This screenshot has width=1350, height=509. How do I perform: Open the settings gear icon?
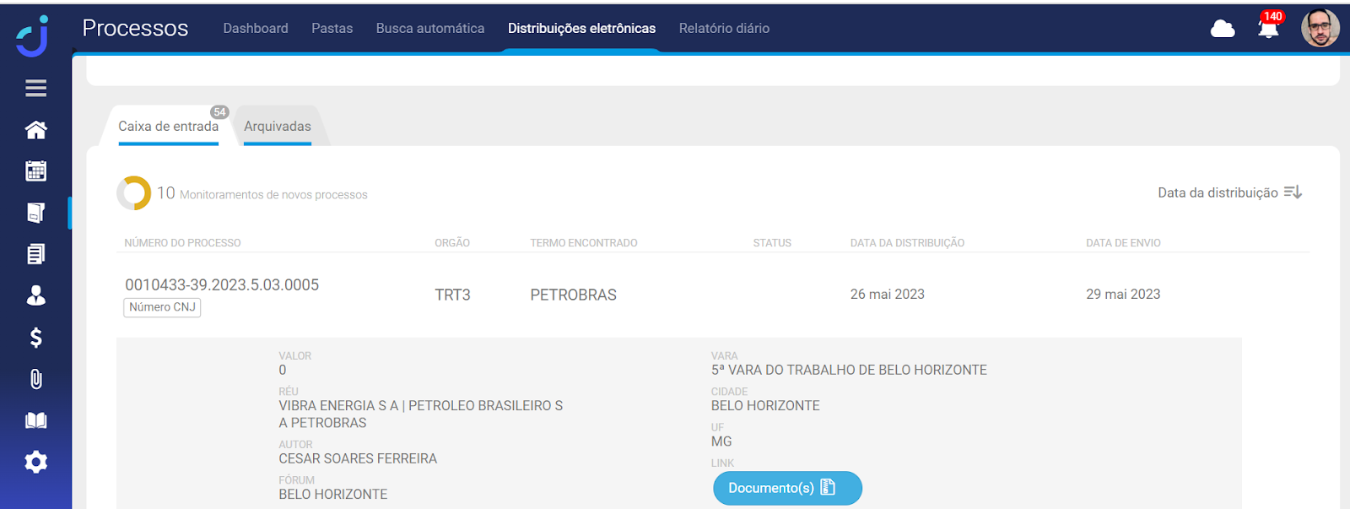(x=35, y=462)
